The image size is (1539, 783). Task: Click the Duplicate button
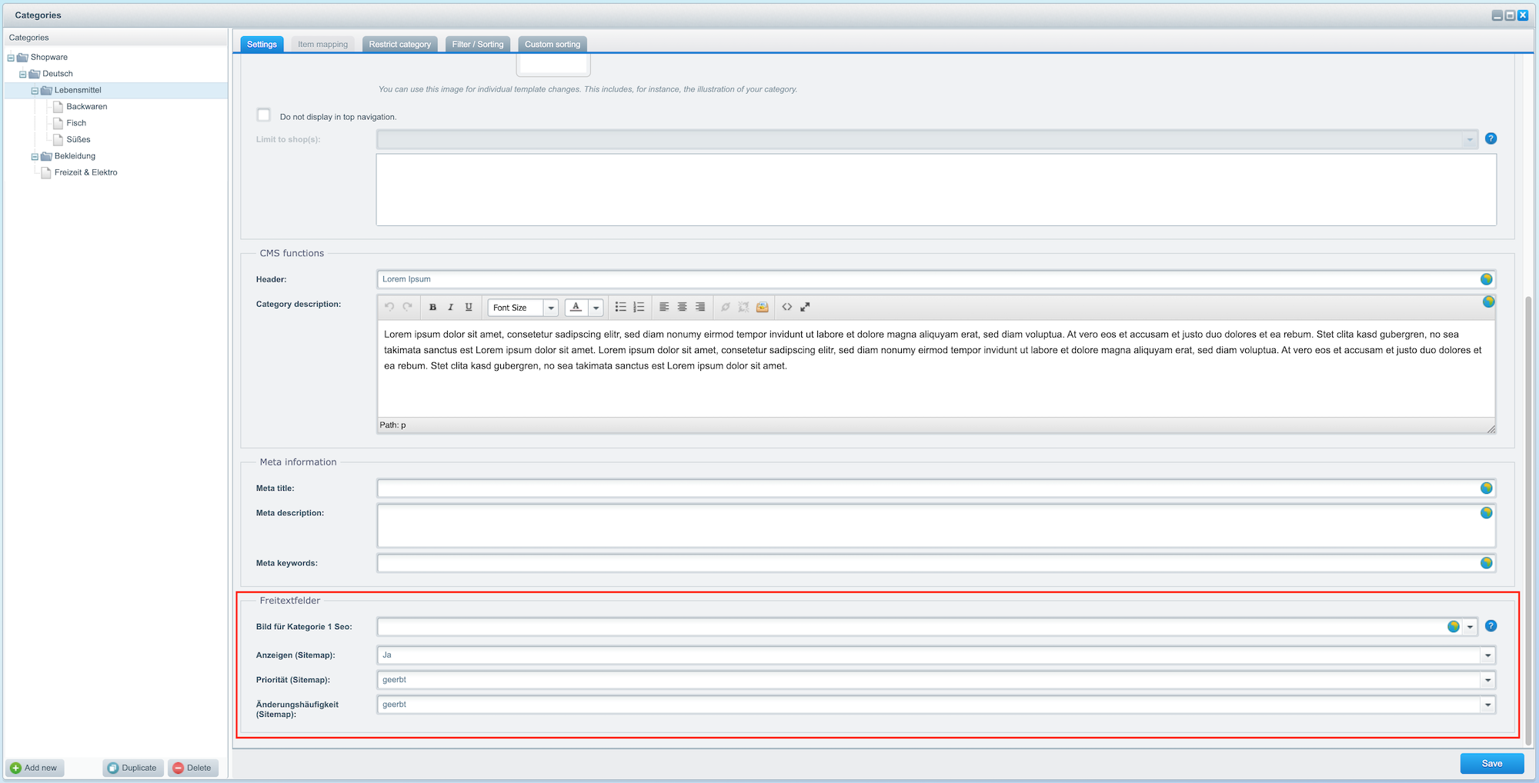(133, 768)
